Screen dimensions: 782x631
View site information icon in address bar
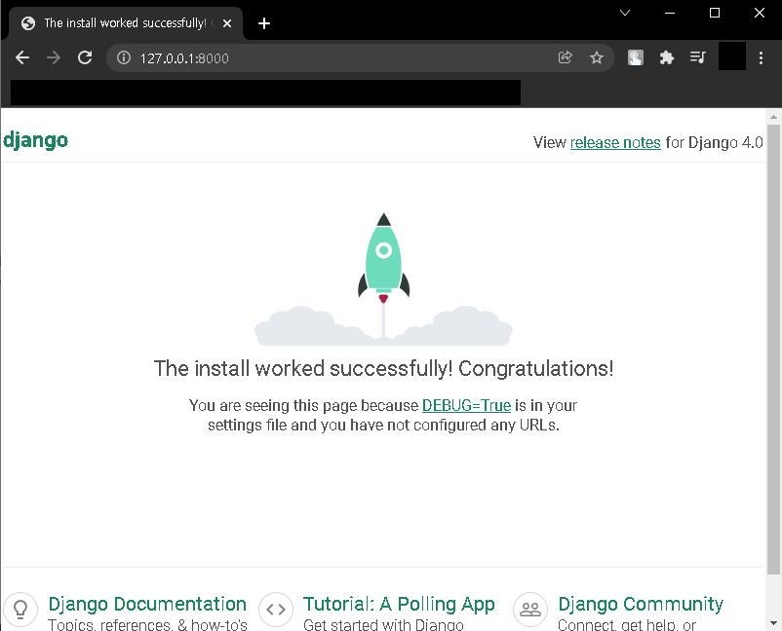124,57
